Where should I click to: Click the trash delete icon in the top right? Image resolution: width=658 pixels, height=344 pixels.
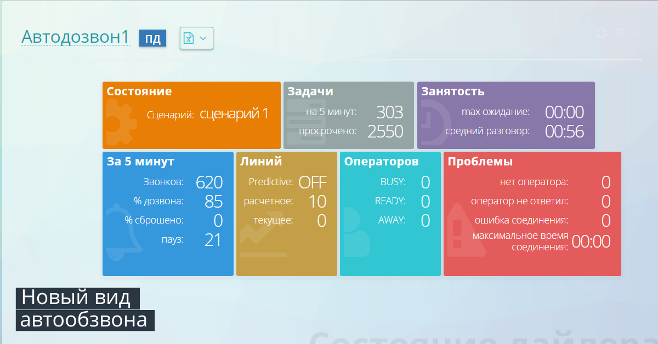click(x=620, y=33)
